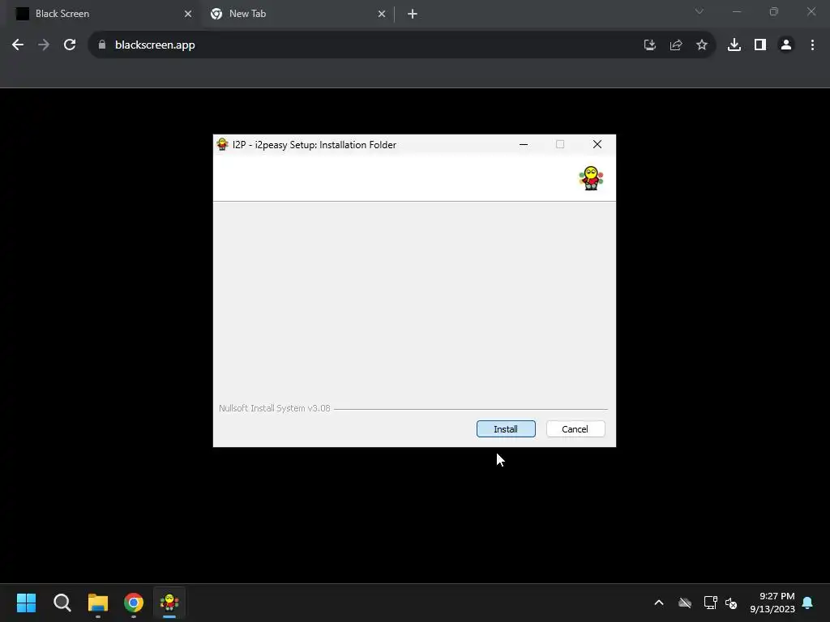Screen dimensions: 830x622
Task: Close the Black Screen browser tab
Action: pos(188,14)
